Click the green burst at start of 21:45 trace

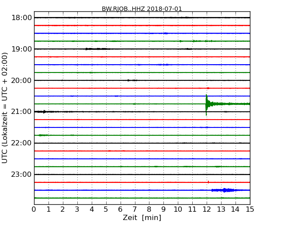coord(43,135)
